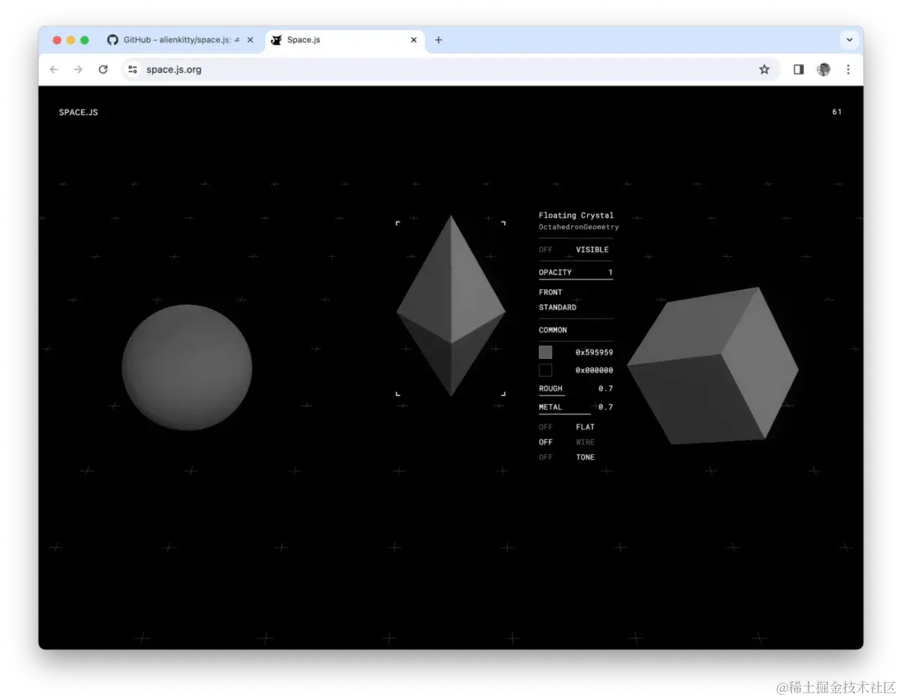The height and width of the screenshot is (700, 901).
Task: Collapse the COMMON section
Action: tap(553, 330)
